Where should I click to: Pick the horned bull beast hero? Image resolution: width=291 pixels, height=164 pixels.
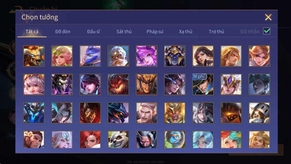pyautogui.click(x=34, y=56)
